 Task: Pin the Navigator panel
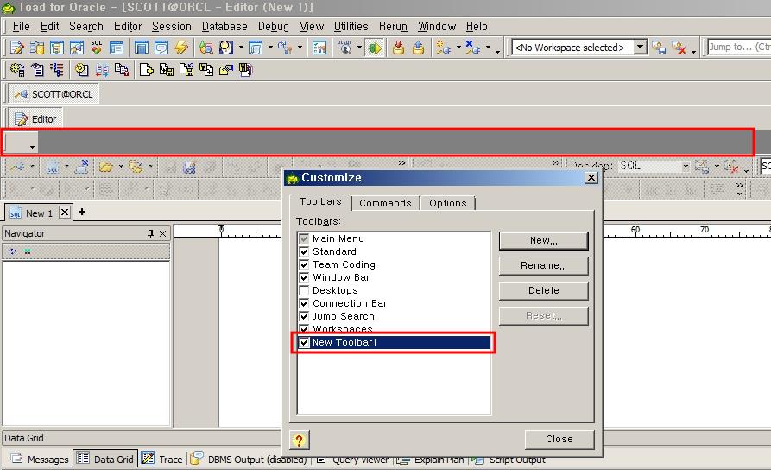click(x=151, y=233)
